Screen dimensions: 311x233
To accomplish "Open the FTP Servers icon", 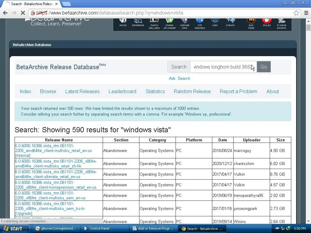I will [x=200, y=24].
